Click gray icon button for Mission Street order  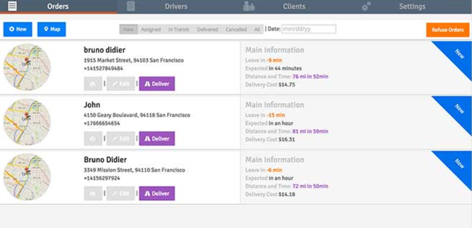tap(93, 193)
